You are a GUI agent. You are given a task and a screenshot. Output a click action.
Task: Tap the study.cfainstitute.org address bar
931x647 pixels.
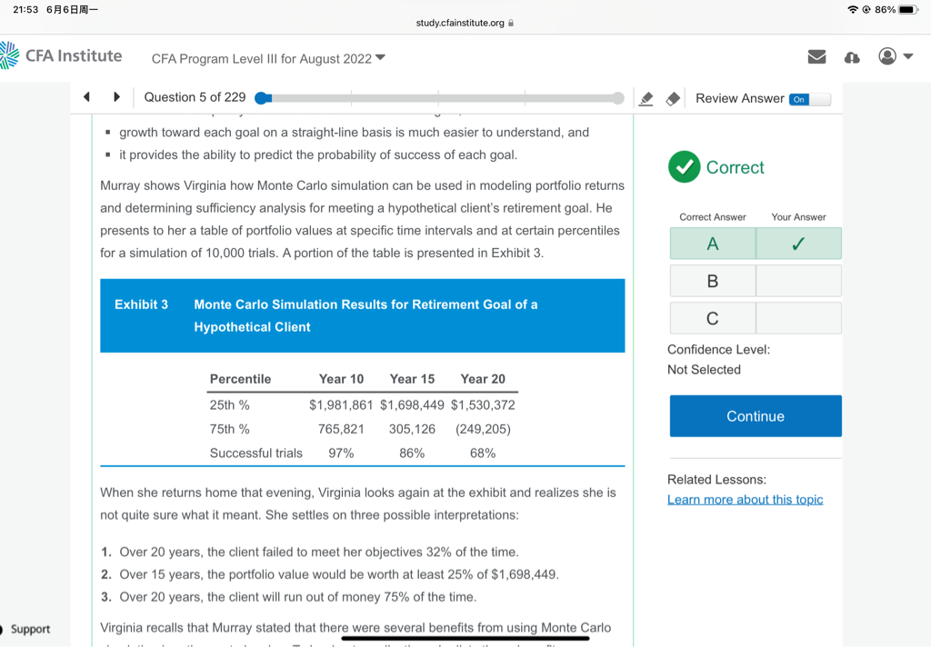pos(465,23)
